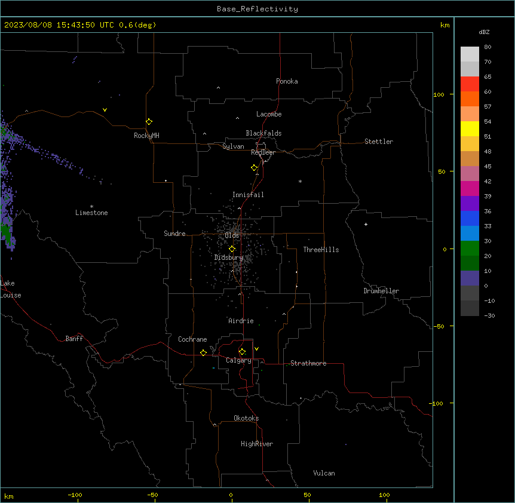Click the Ponoka town label
This screenshot has height=503, width=515.
pos(287,81)
